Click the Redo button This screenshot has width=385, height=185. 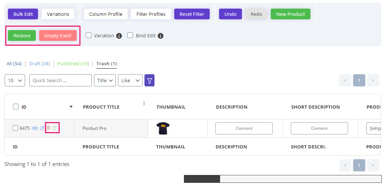256,14
